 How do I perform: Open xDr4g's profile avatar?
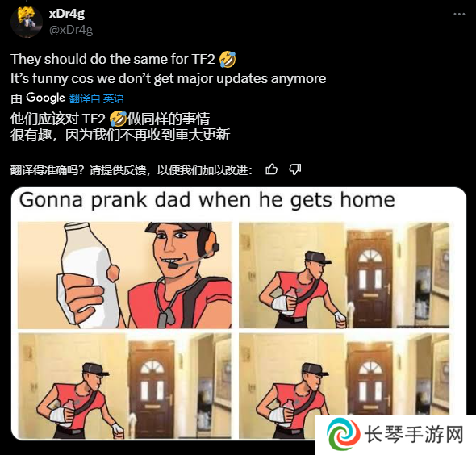click(x=27, y=22)
